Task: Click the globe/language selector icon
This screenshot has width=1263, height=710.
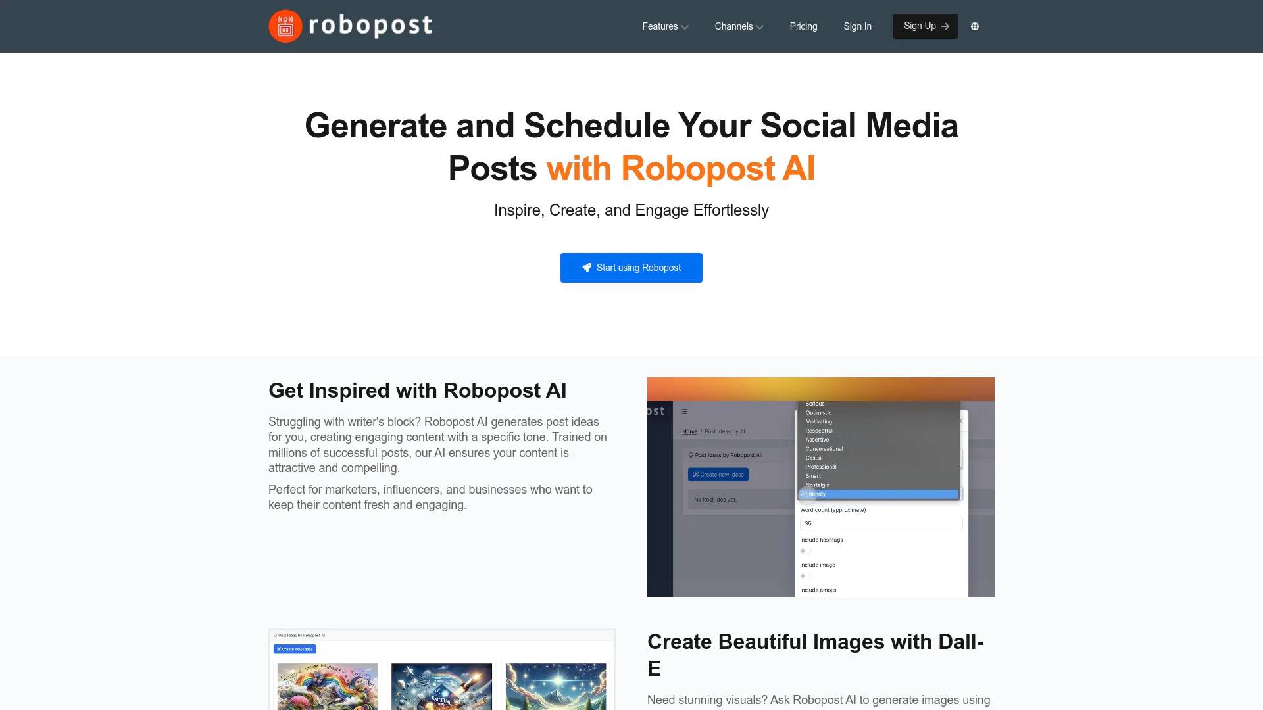Action: (x=975, y=26)
